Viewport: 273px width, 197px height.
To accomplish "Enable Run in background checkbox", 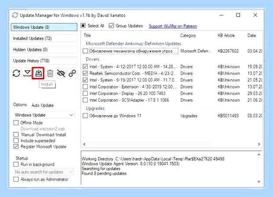I will [x=16, y=164].
